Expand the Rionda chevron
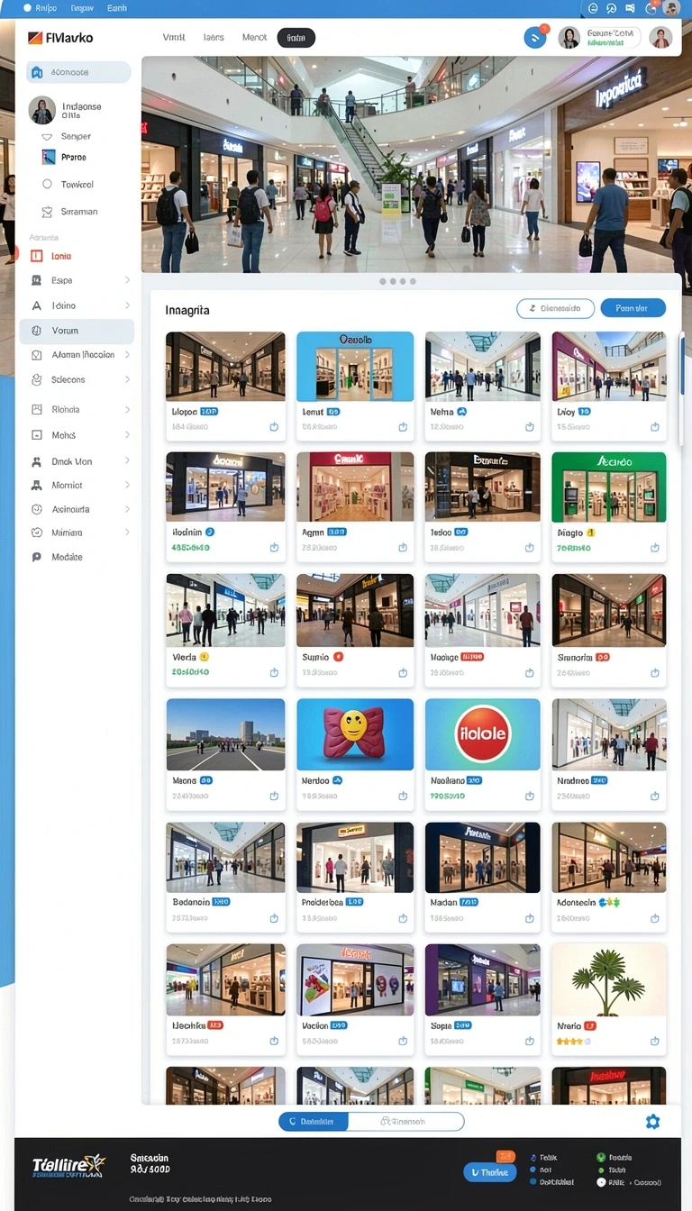692x1211 pixels. coord(127,409)
